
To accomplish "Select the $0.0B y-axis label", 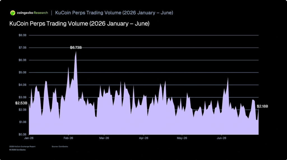I will [x=22, y=135].
